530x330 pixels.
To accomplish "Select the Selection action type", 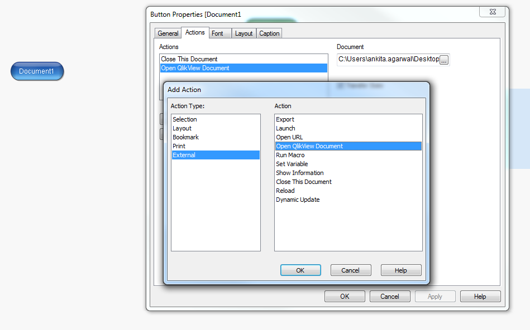I will [x=216, y=119].
